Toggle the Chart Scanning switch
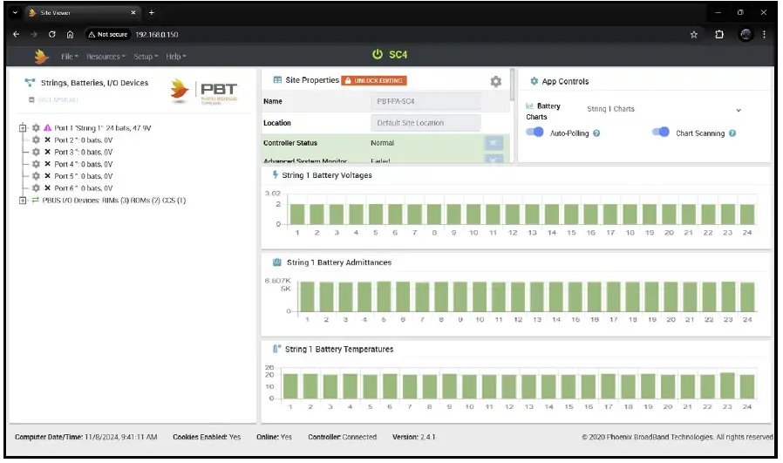The width and height of the screenshot is (783, 463). (661, 133)
